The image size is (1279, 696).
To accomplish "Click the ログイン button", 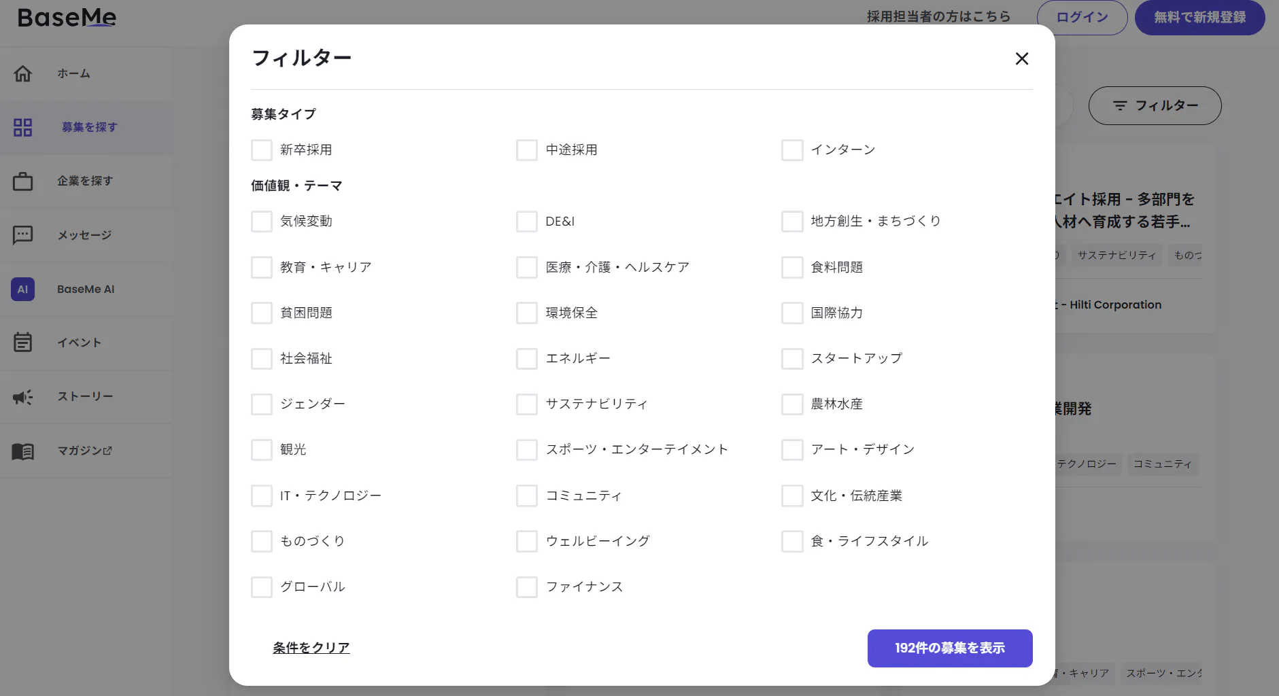I will point(1082,18).
